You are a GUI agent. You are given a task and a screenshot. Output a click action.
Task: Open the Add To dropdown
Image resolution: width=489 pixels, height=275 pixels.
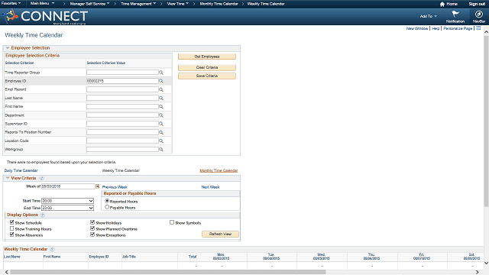[x=428, y=16]
